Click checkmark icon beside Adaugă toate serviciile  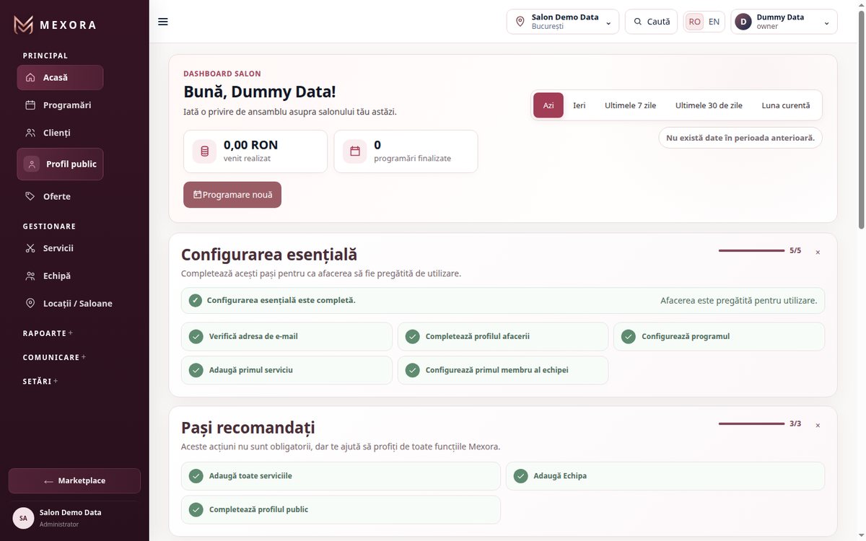point(196,476)
